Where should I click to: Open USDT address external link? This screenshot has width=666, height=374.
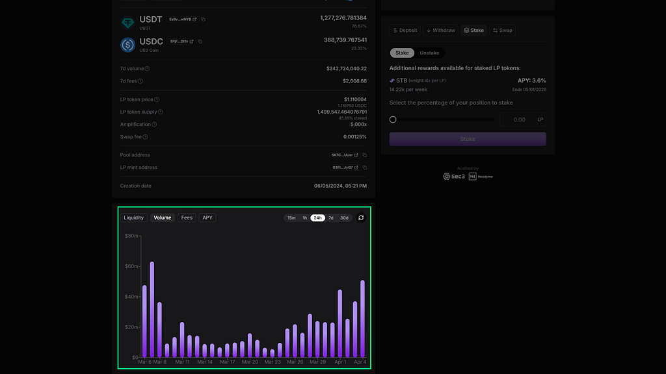194,19
